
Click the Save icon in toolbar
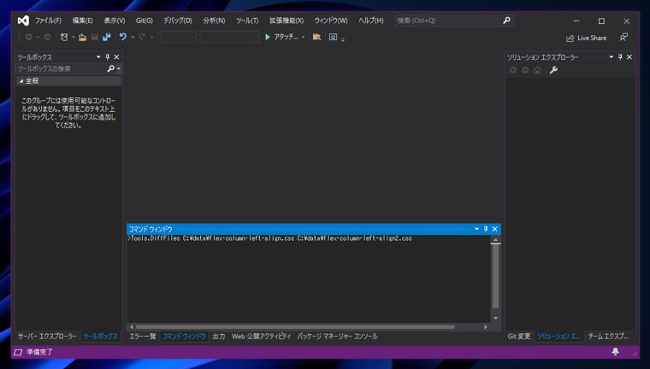tap(95, 38)
